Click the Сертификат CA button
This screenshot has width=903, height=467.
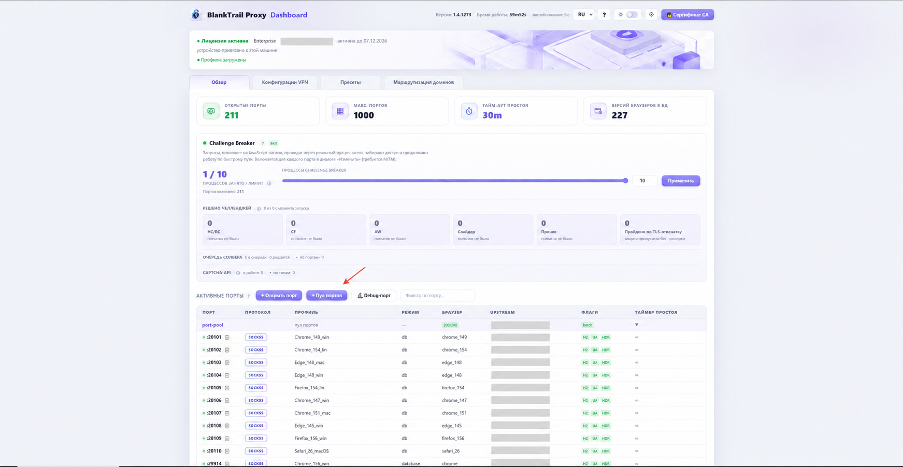point(687,14)
